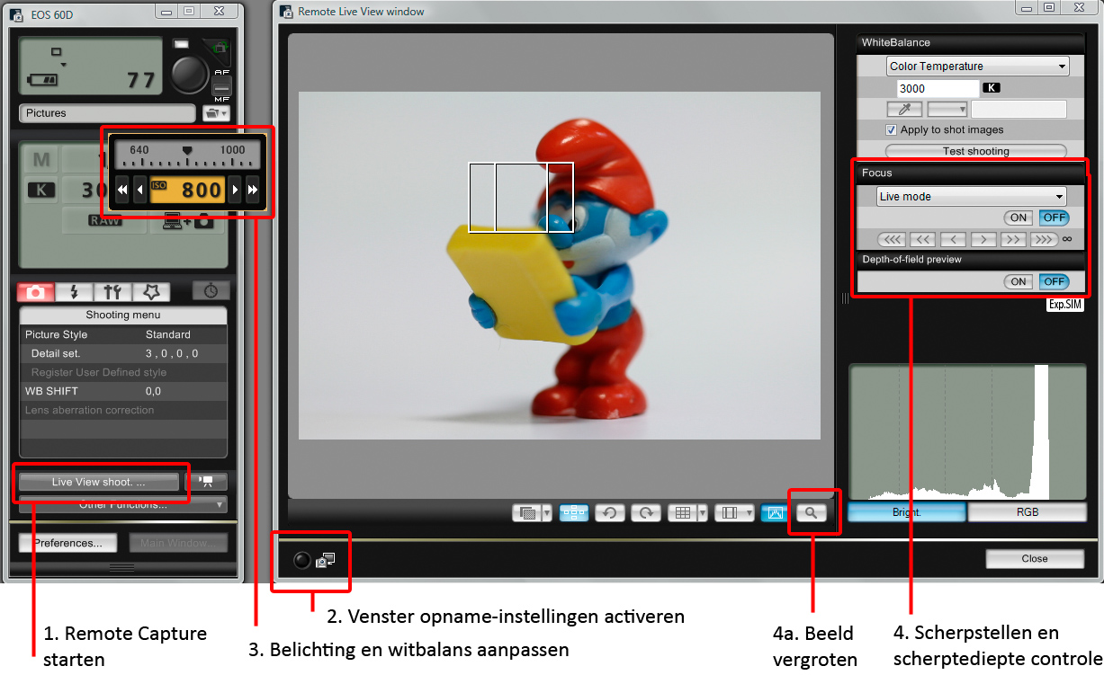Viewport: 1104px width, 675px height.
Task: Switch the histogram to RGB view
Action: click(x=1027, y=511)
